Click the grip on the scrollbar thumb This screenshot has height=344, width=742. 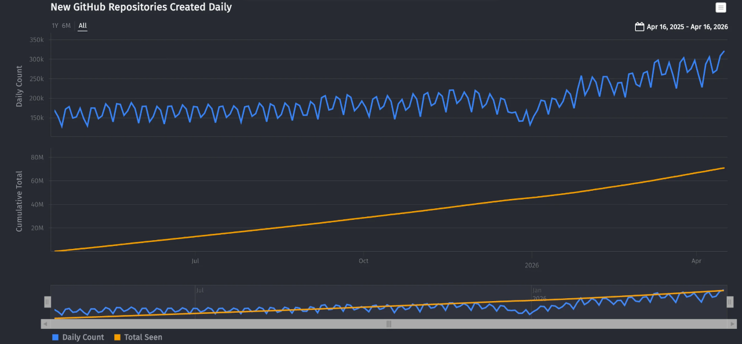tap(388, 324)
